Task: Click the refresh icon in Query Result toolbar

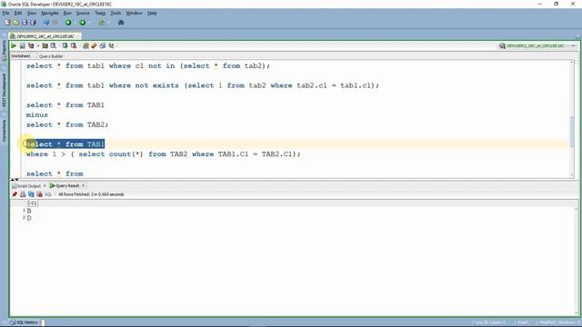Action: point(31,194)
